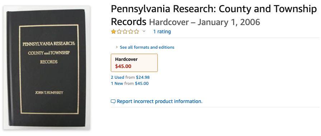The image size is (321, 136).
Task: Click the fifth empty rating star
Action: (x=136, y=31)
